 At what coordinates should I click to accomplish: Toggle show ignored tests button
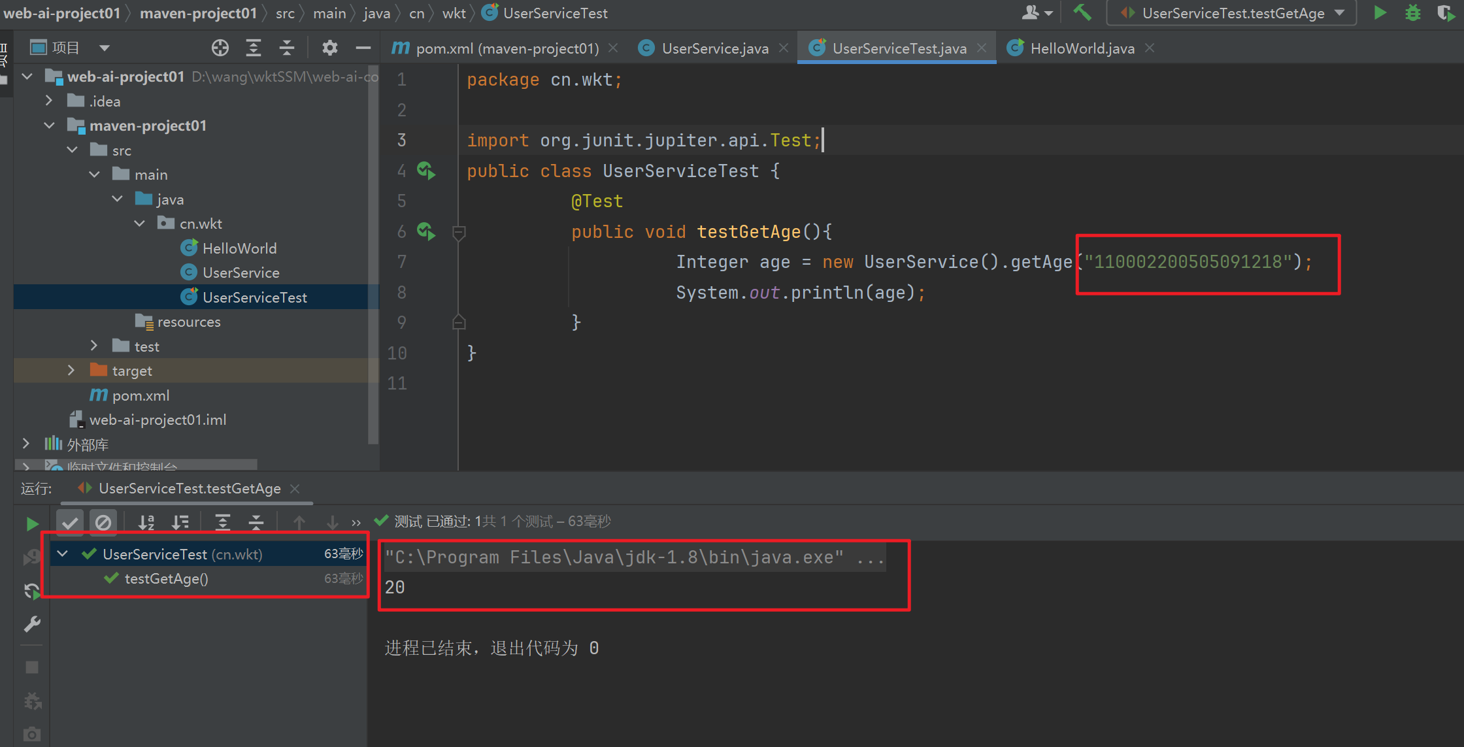[103, 522]
